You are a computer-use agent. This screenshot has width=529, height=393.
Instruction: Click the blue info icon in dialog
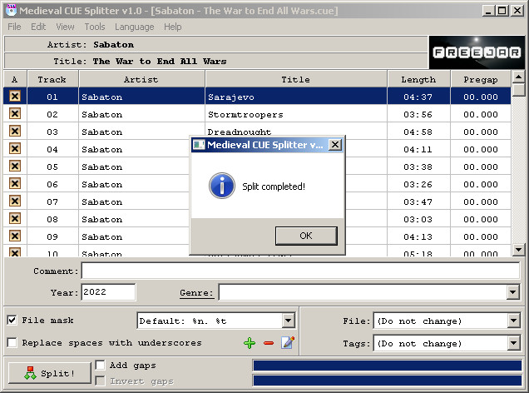click(x=221, y=186)
